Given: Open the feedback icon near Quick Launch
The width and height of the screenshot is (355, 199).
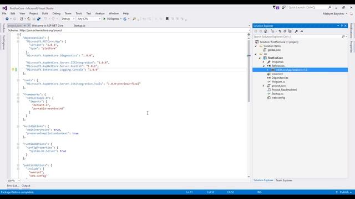Looking at the screenshot, I should coord(283,7).
